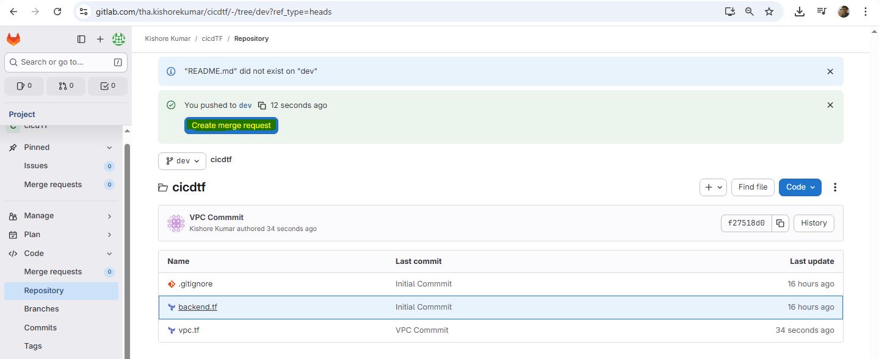
Task: Copy commit SHA f27518d0 icon
Action: [780, 223]
